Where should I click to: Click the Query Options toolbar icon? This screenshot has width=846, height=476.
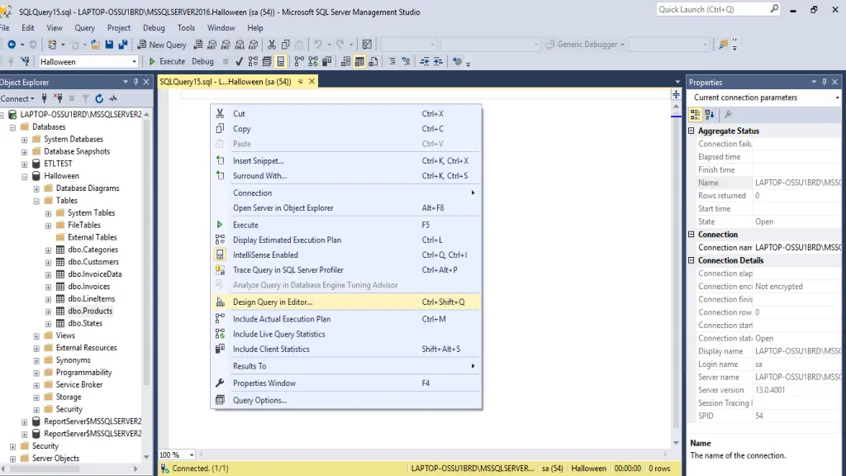[x=267, y=61]
